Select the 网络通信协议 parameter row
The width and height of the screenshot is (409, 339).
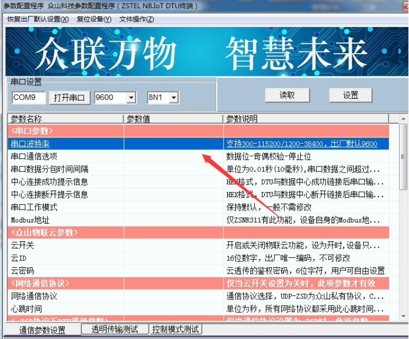coord(198,296)
